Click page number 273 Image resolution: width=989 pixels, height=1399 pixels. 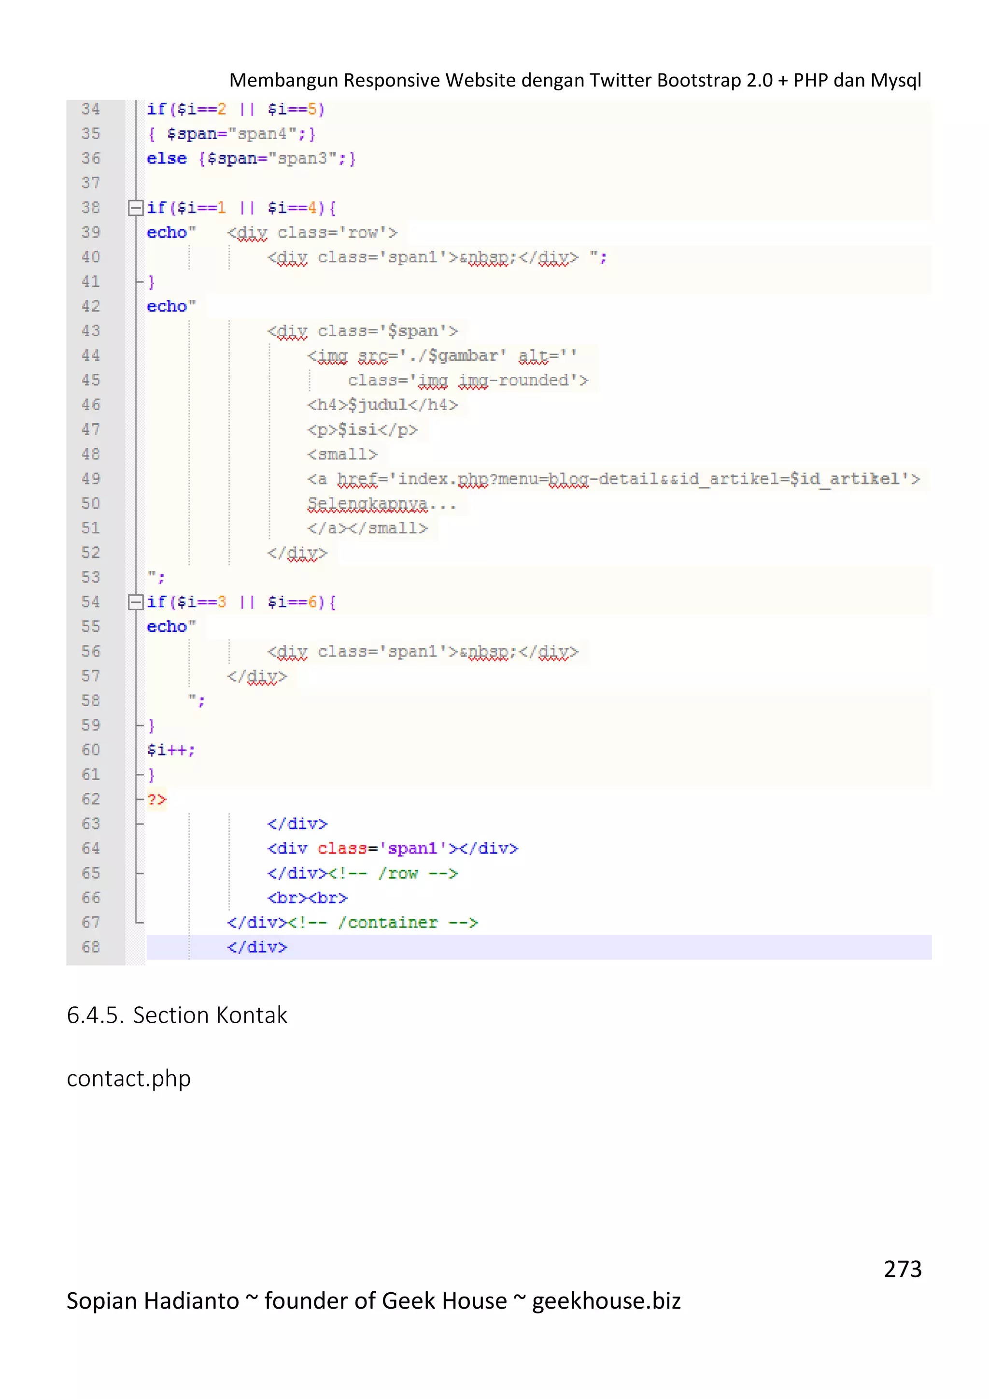tap(903, 1269)
